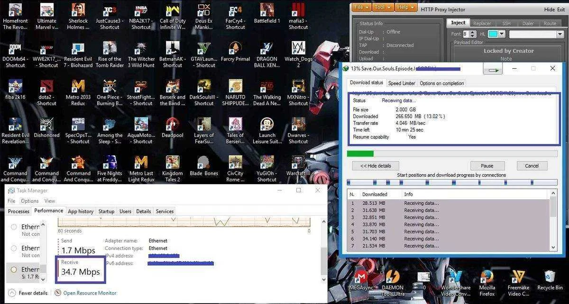Click Exit in HTTP Proxy Injector
Image resolution: width=569 pixels, height=304 pixels.
562,9
